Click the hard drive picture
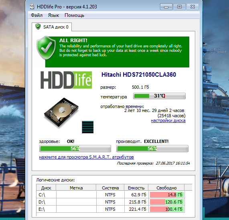Image resolution: width=229 pixels, height=220 pixels. [x=61, y=112]
